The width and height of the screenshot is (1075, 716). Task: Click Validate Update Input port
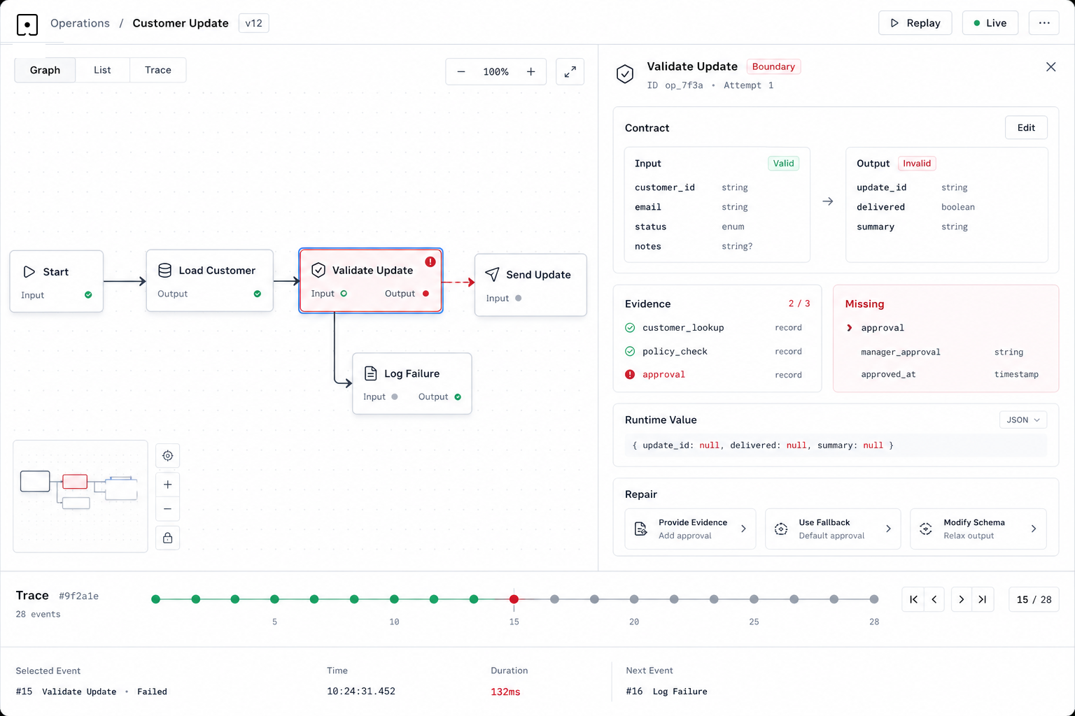pyautogui.click(x=344, y=294)
